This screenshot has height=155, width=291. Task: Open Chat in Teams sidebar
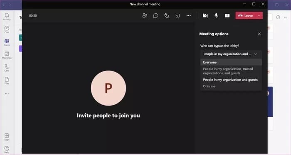(7, 30)
